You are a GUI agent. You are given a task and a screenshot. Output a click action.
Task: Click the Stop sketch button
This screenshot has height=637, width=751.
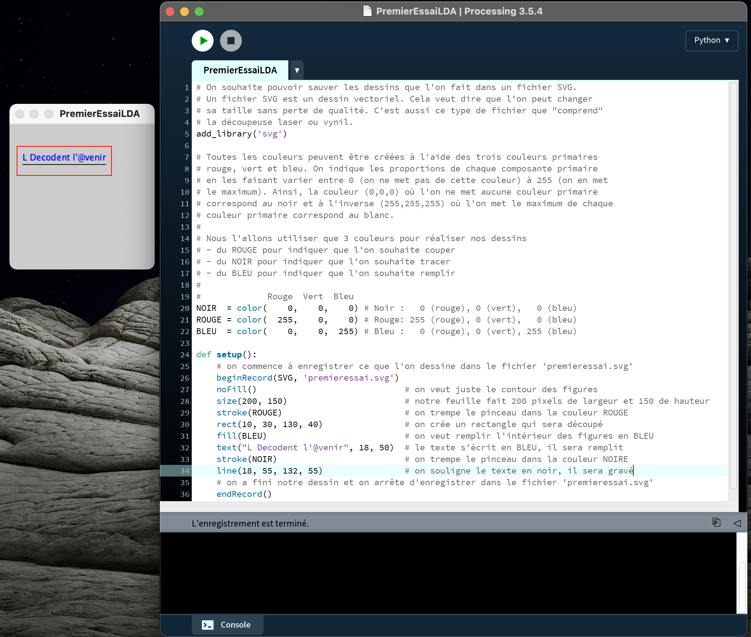pos(231,41)
